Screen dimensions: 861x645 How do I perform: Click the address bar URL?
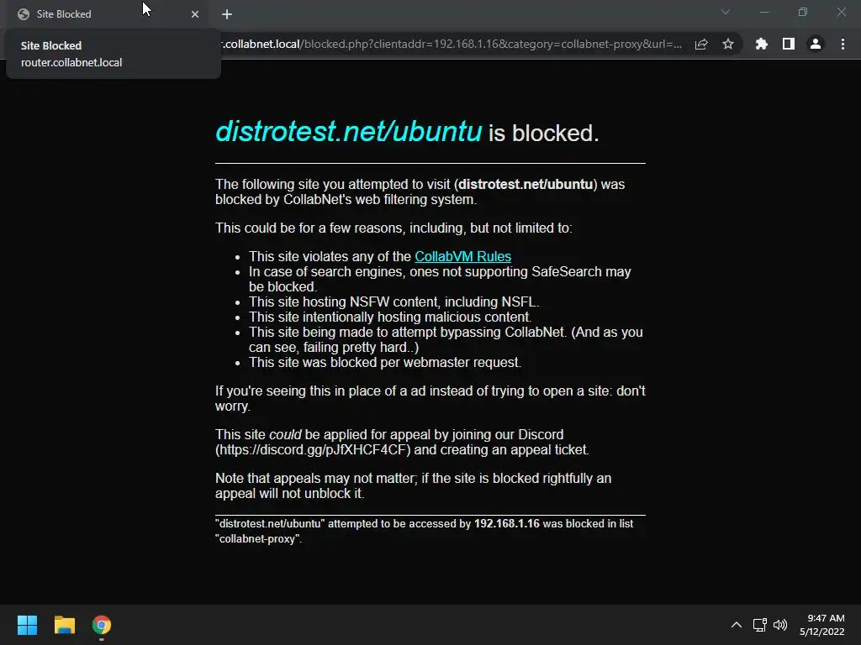pos(452,44)
